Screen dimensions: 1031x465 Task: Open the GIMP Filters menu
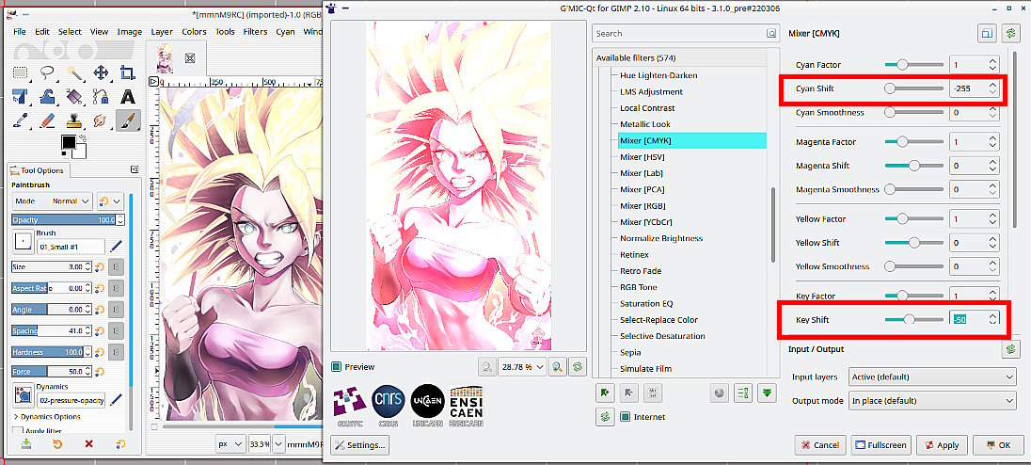(255, 32)
